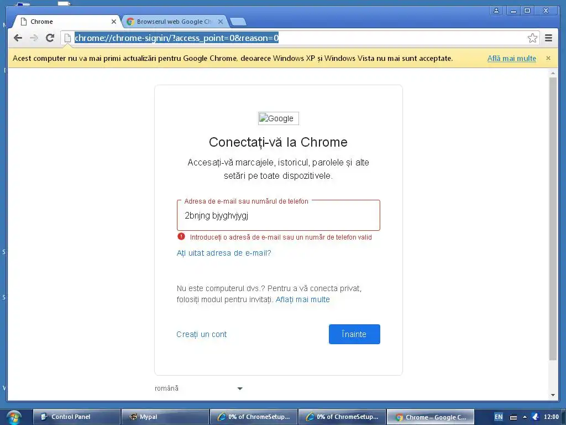Click Ați uitat adresa de e-mail link
Viewport: 566px width, 425px height.
(224, 253)
